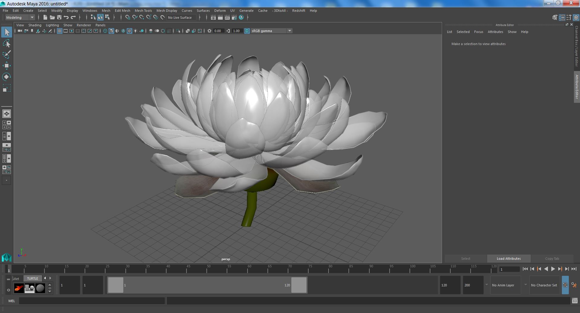Select by component type mode icon
Image resolution: width=580 pixels, height=313 pixels.
point(107,17)
